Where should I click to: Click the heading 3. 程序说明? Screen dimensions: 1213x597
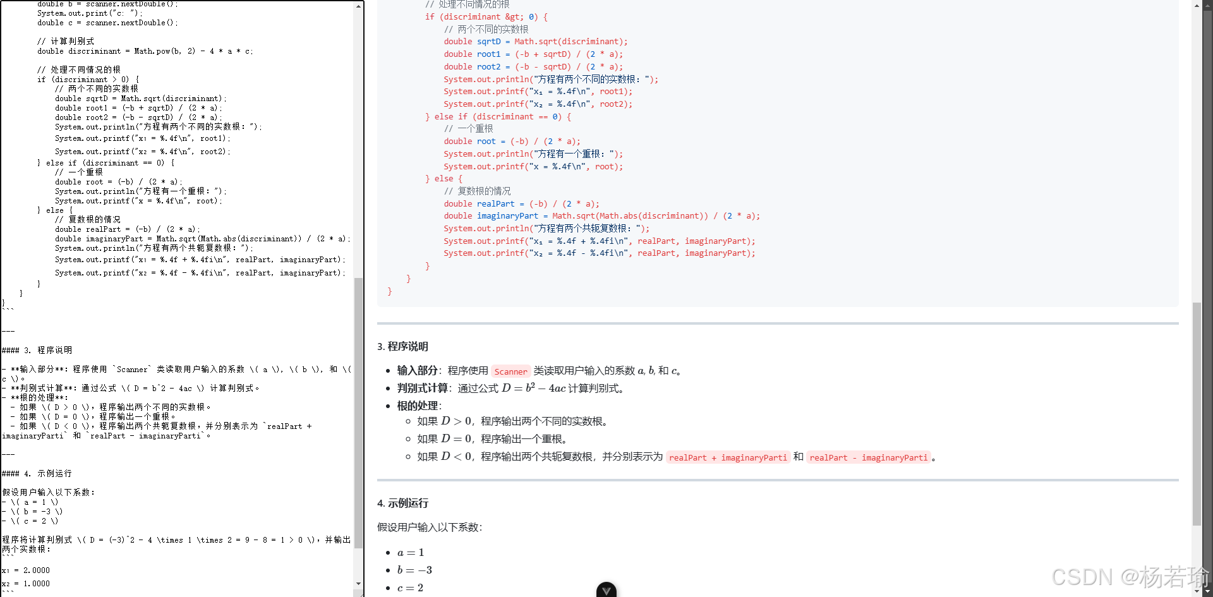pos(402,346)
